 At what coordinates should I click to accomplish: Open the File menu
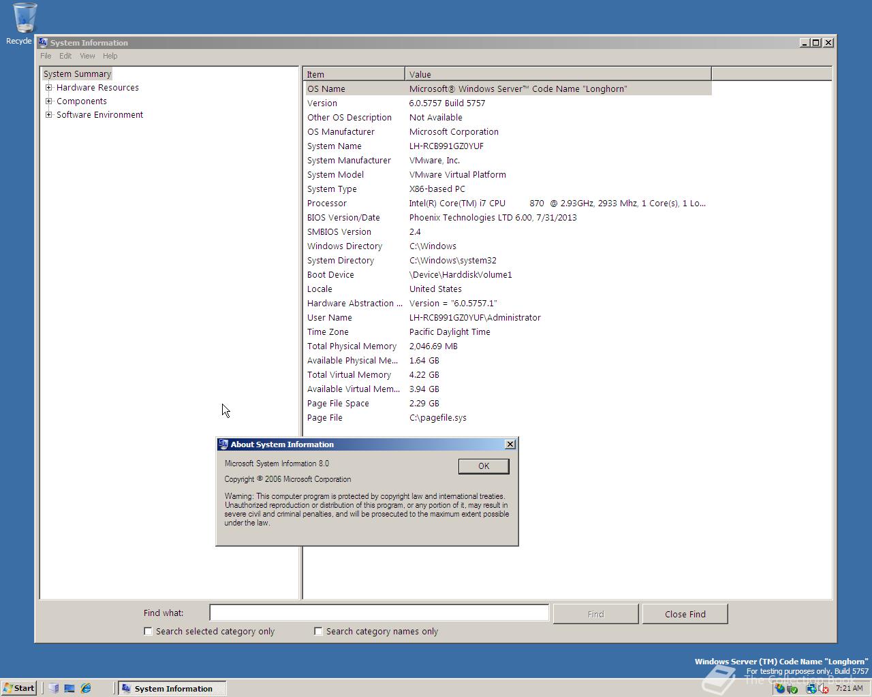tap(46, 56)
